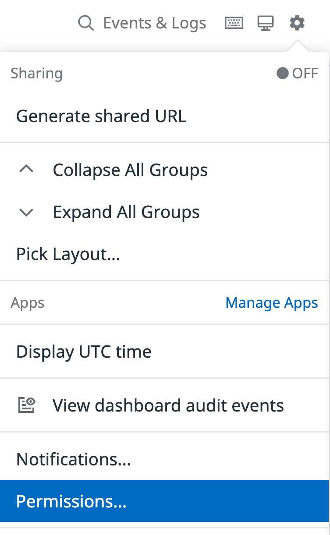Image resolution: width=330 pixels, height=535 pixels.
Task: Click the search magnifier icon
Action: point(86,23)
